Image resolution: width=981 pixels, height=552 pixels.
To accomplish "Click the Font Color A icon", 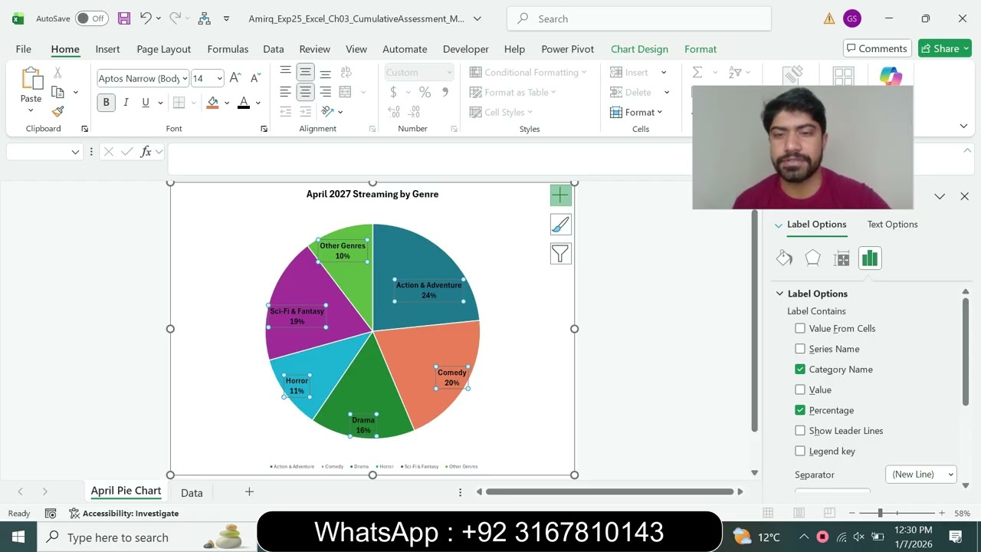I will click(244, 103).
